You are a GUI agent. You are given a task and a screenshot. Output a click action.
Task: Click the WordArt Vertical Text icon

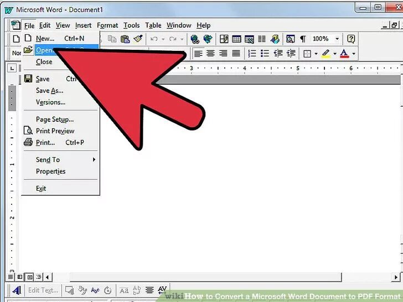click(137, 290)
